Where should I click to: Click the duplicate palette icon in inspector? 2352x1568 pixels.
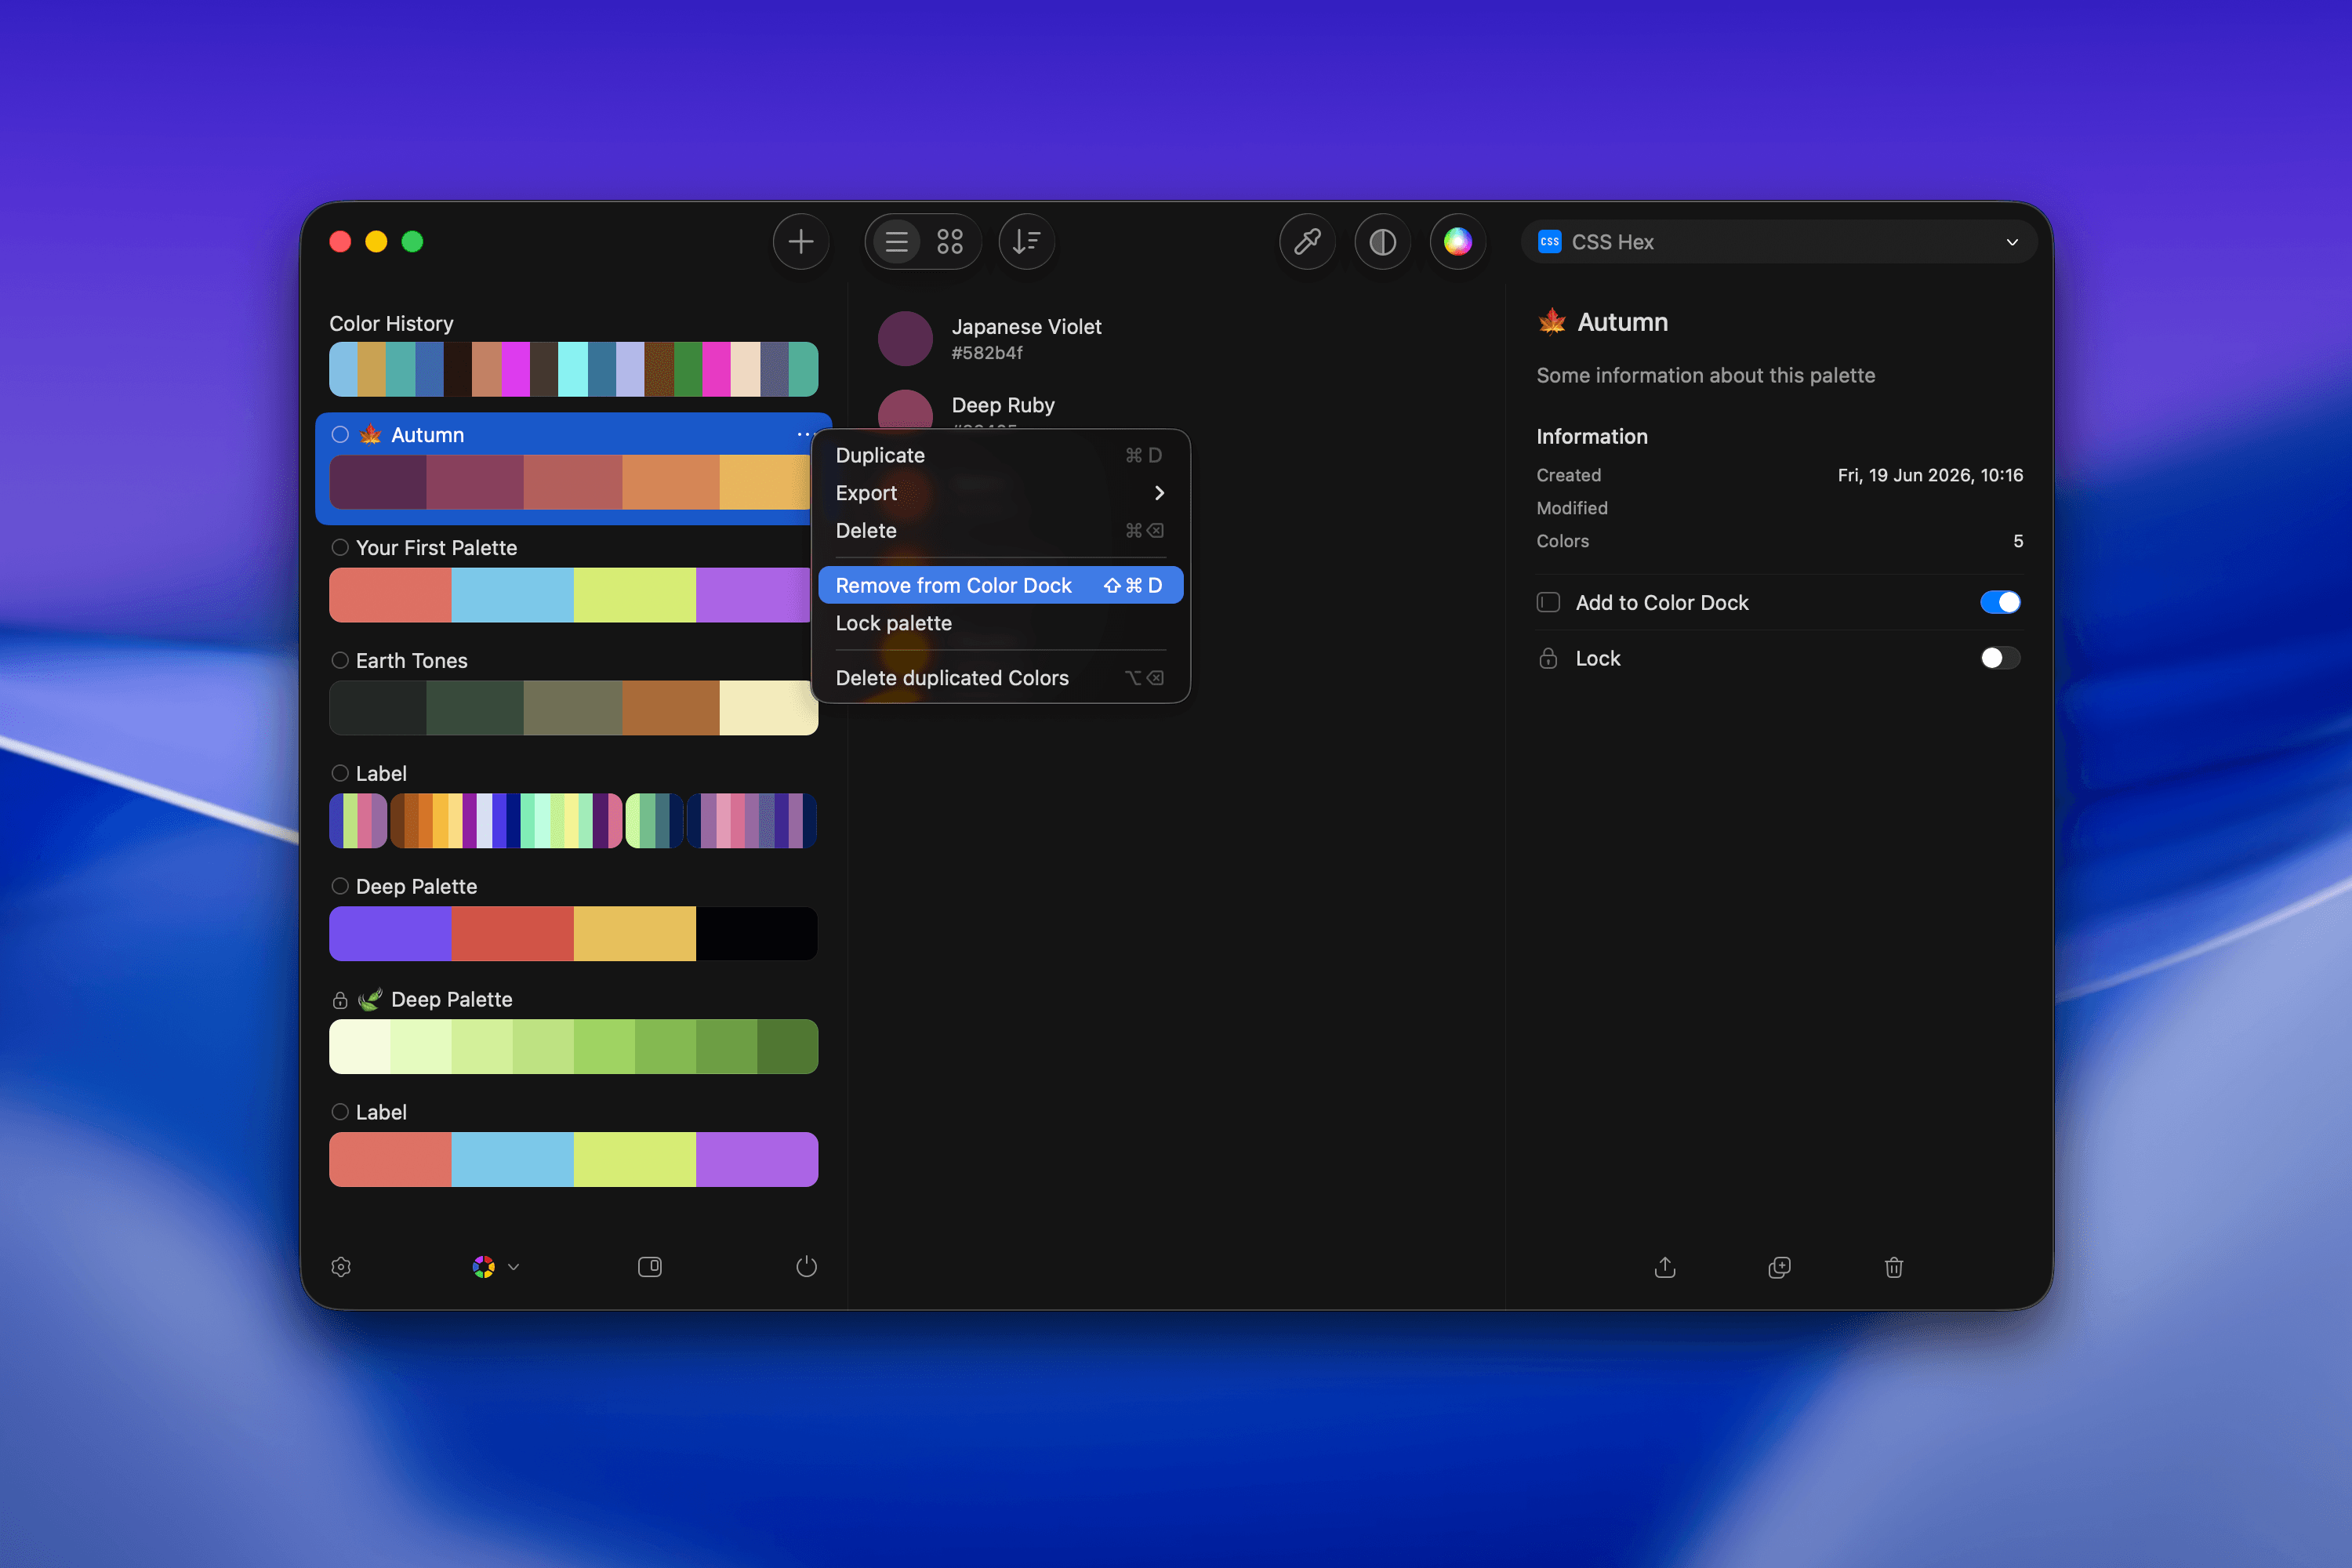point(1779,1267)
